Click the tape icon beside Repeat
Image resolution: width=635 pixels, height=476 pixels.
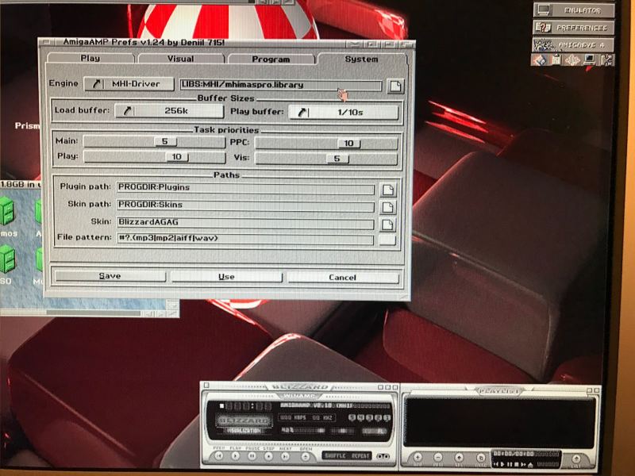coord(383,456)
